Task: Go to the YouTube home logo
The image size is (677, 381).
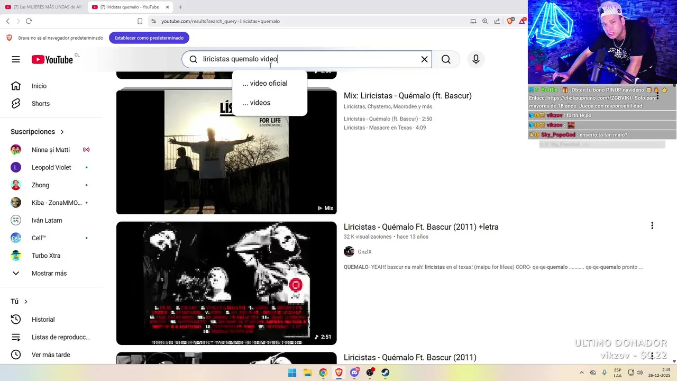Action: click(x=52, y=59)
